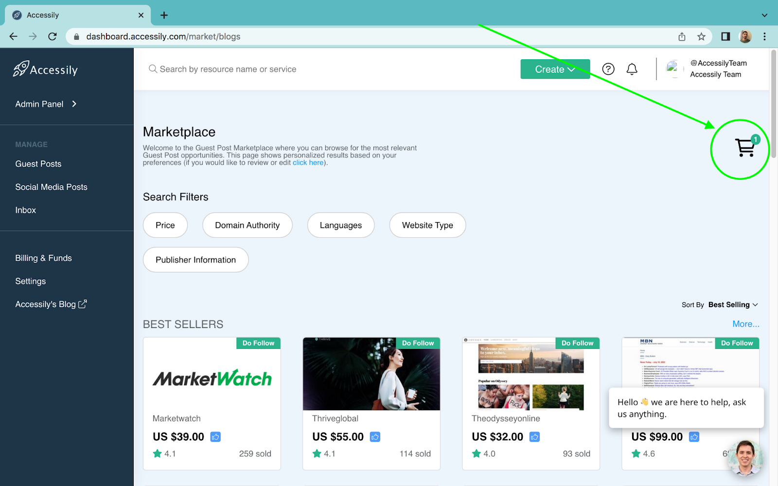Open the notifications bell
Viewport: 778px width, 486px height.
pyautogui.click(x=632, y=69)
